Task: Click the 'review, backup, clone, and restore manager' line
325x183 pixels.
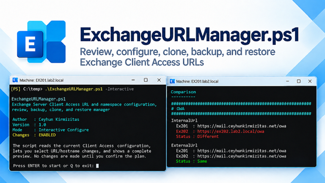Action: point(61,110)
